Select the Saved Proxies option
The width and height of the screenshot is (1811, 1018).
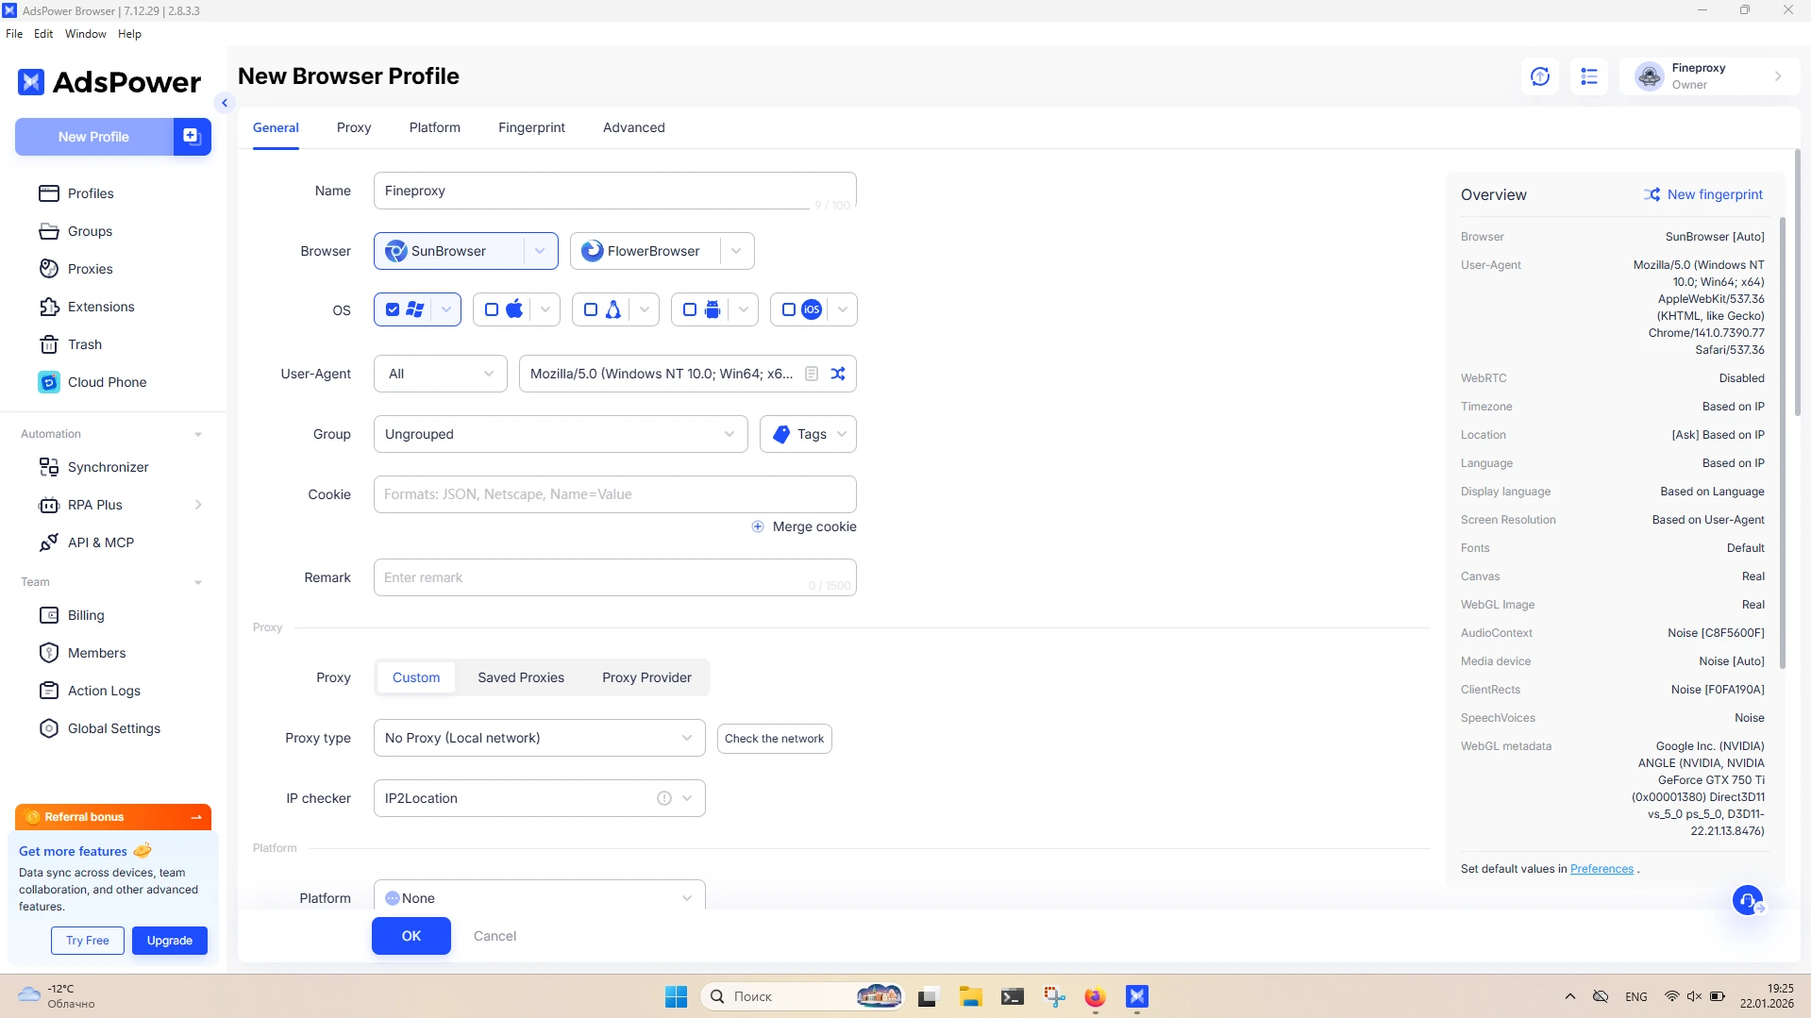[521, 677]
